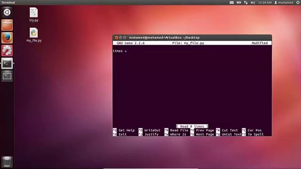Open the mohamed user menu
The width and height of the screenshot is (301, 169).
(x=284, y=2)
